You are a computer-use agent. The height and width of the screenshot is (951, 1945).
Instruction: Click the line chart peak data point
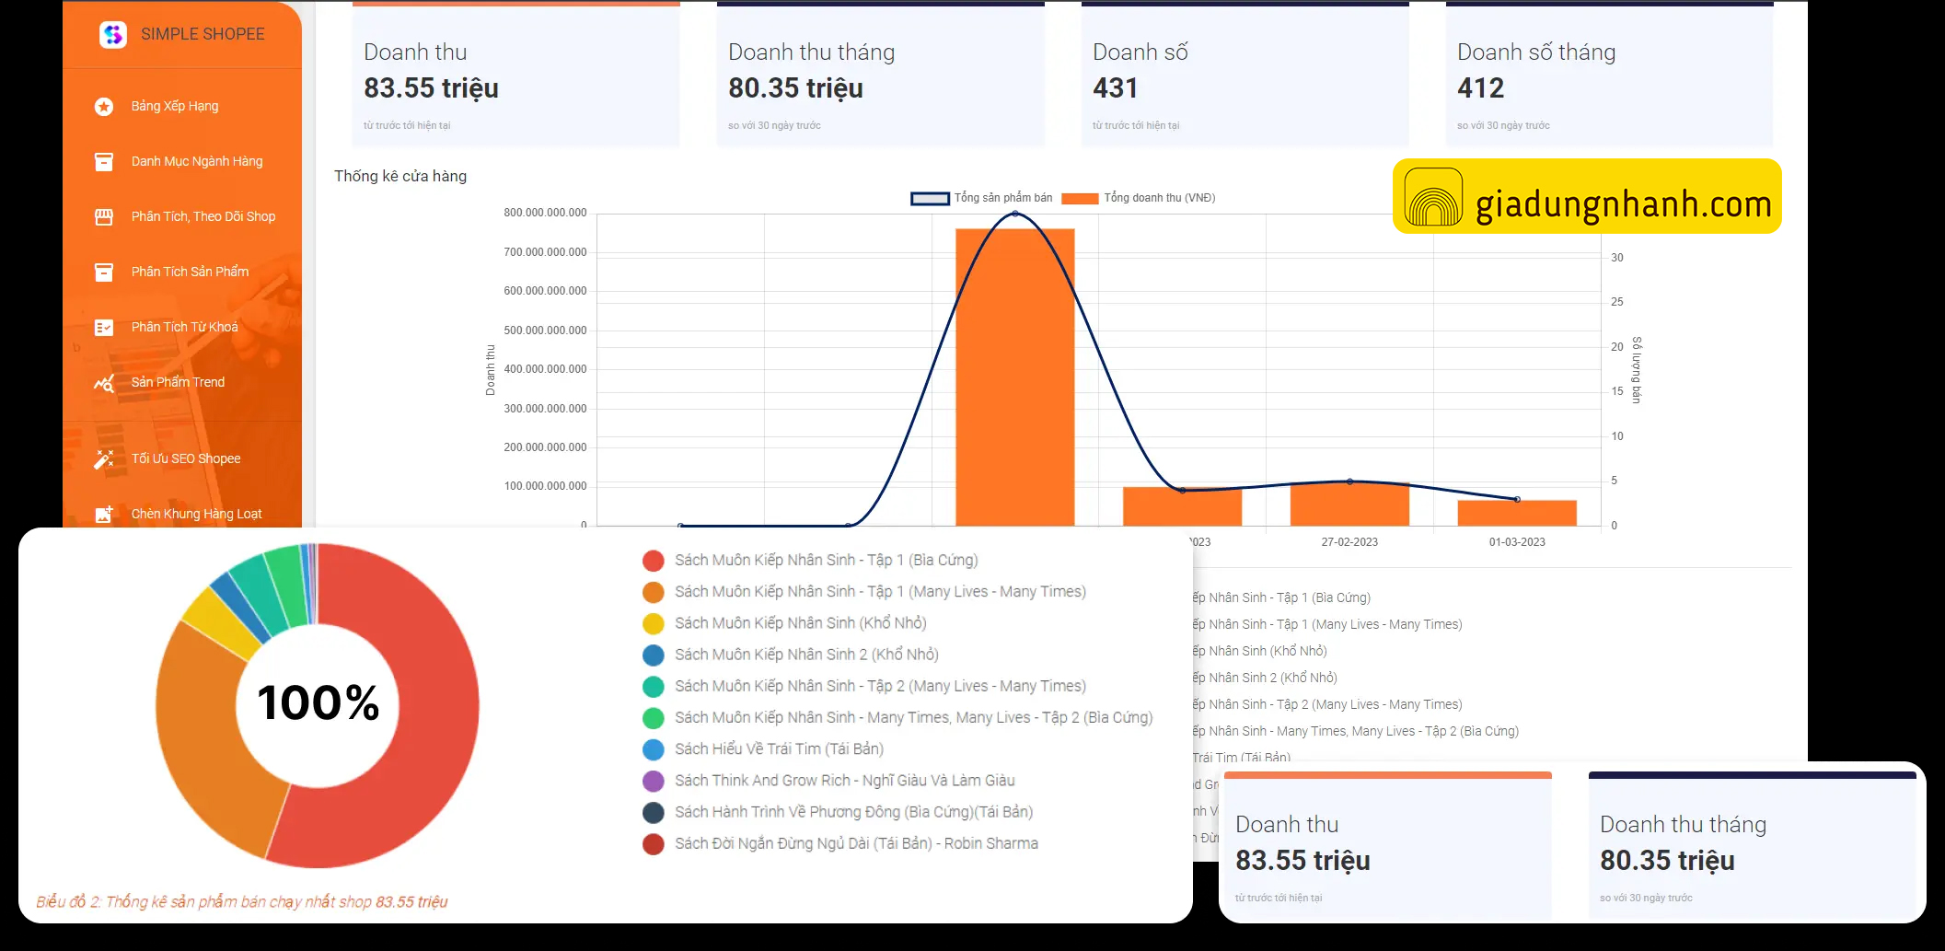(1015, 214)
